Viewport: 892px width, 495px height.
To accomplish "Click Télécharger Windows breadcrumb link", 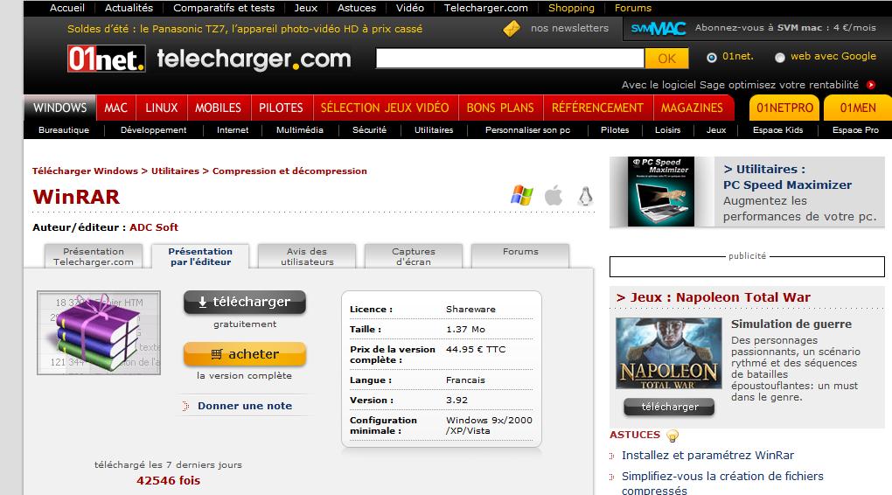I will pyautogui.click(x=85, y=171).
